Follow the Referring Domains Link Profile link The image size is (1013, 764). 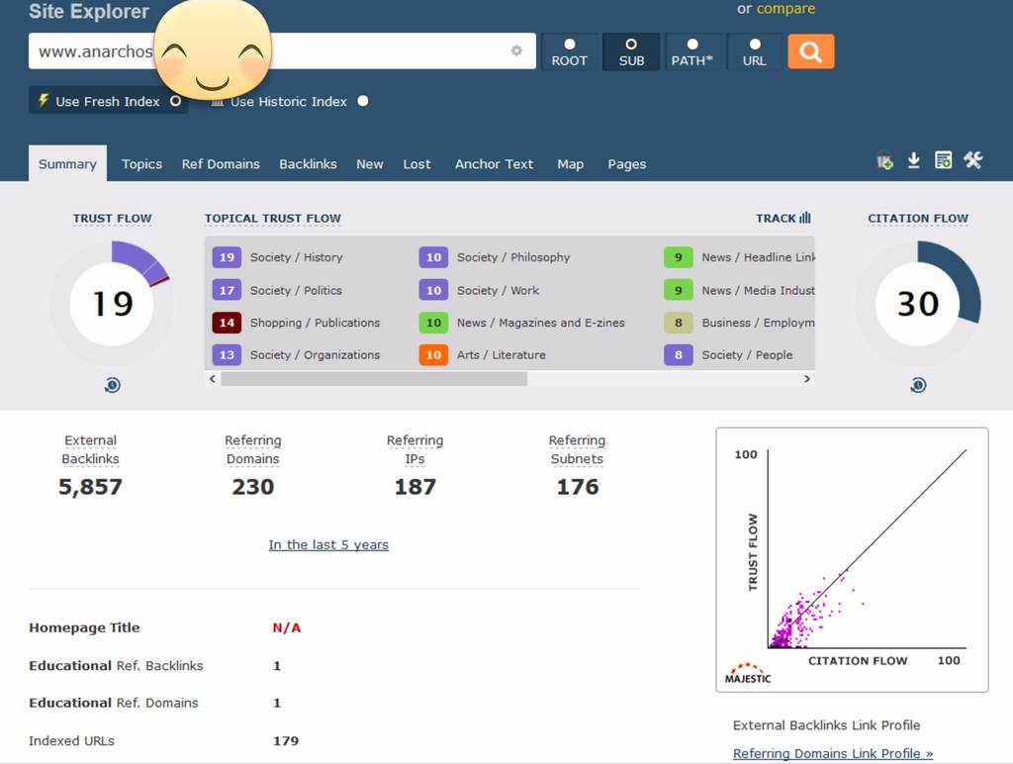click(x=833, y=753)
